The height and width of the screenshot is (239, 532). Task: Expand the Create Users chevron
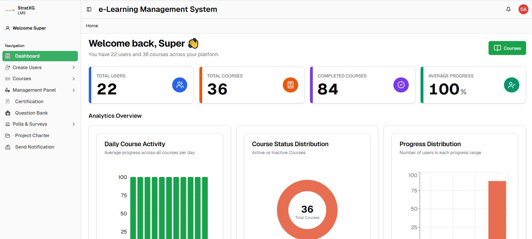[x=73, y=68]
